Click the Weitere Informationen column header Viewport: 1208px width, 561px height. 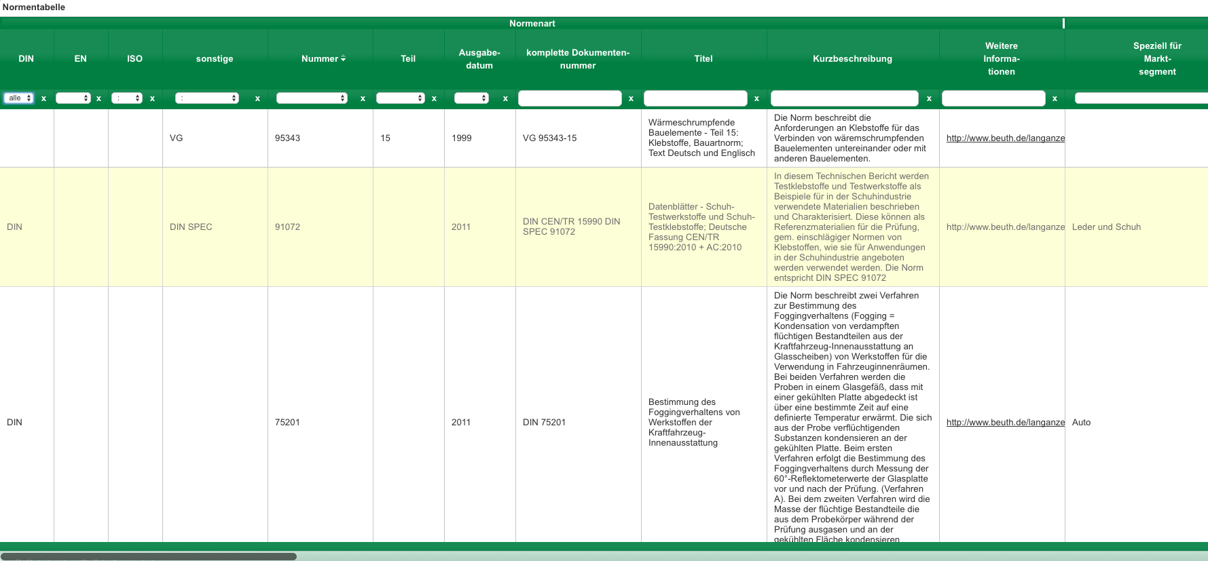tap(1002, 59)
